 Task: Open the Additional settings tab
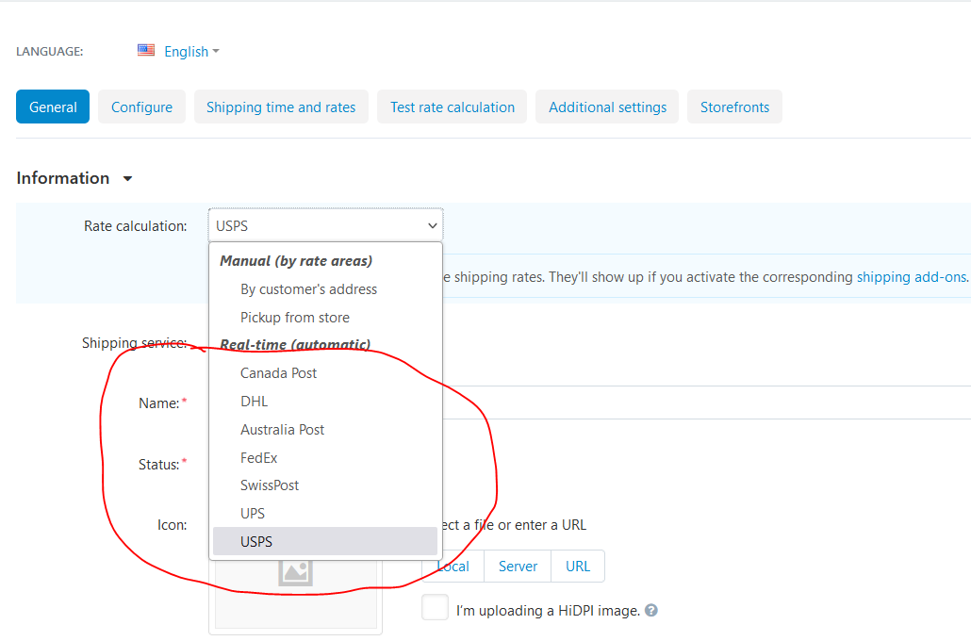coord(606,107)
